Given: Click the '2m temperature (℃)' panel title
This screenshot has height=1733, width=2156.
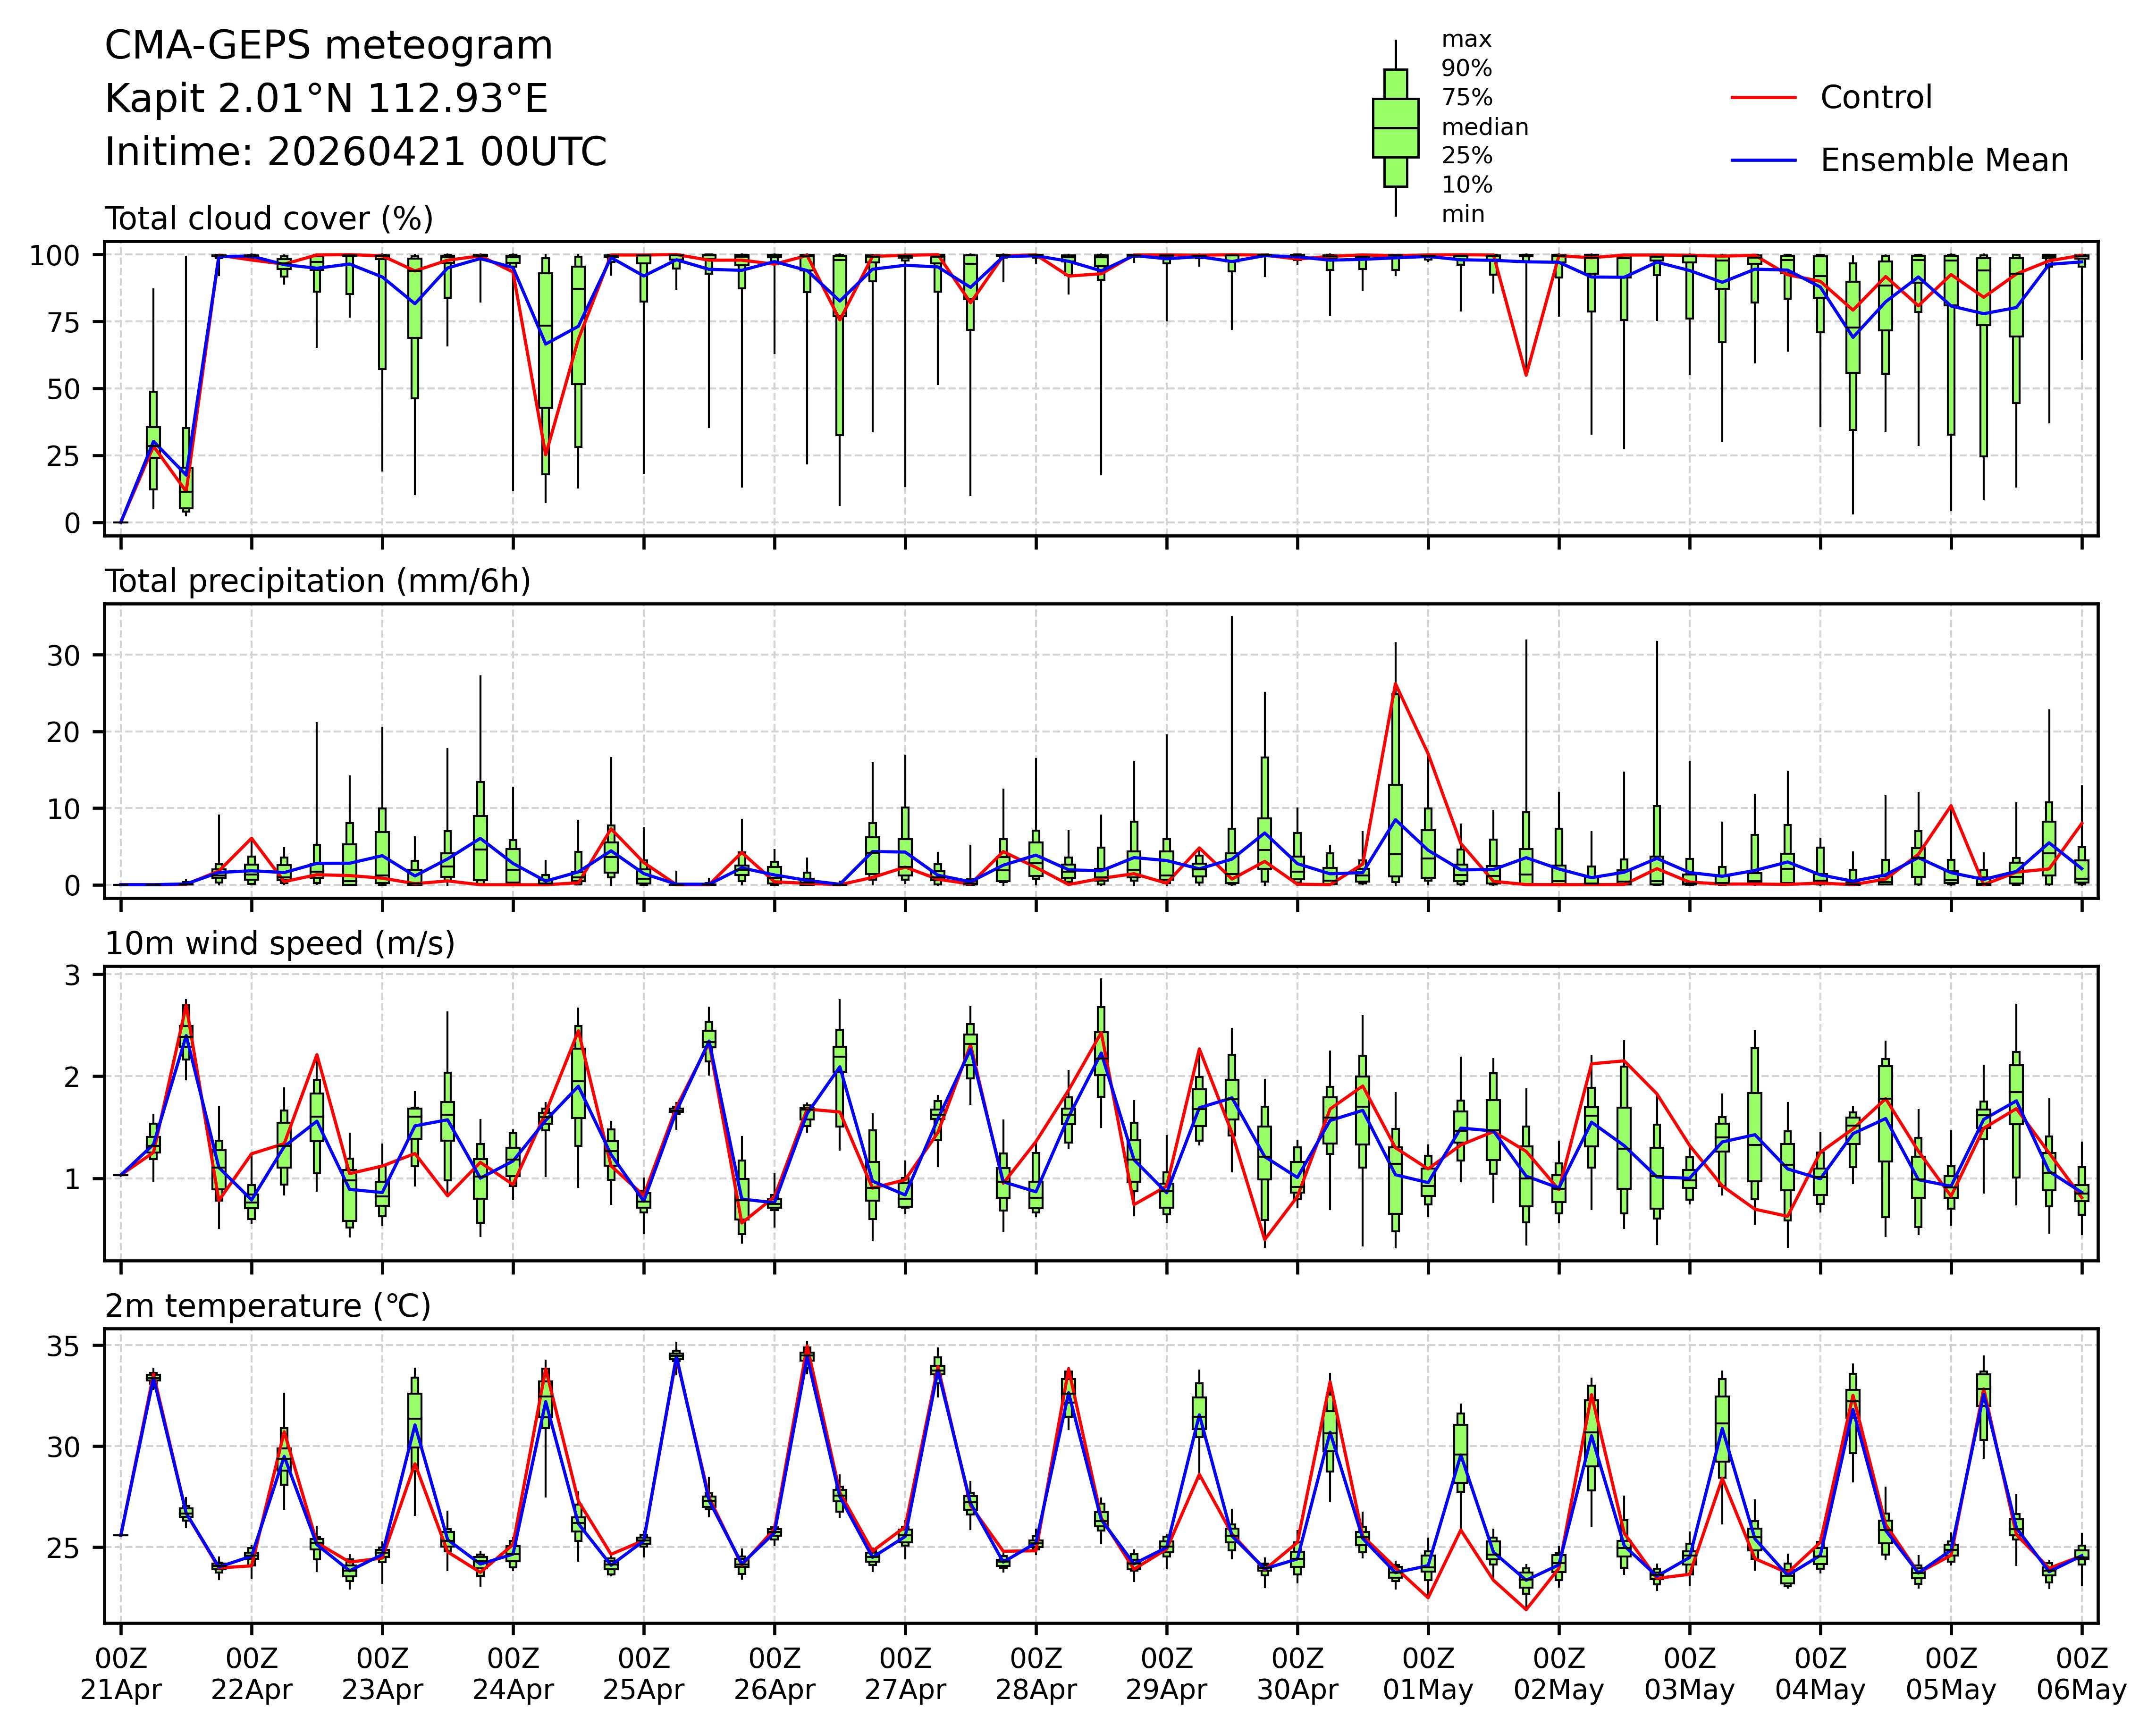Looking at the screenshot, I should coord(268,1306).
